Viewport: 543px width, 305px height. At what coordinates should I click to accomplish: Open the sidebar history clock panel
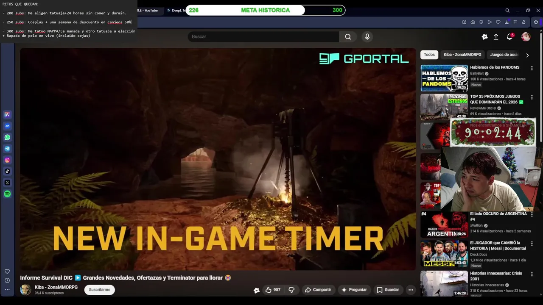tap(7, 280)
